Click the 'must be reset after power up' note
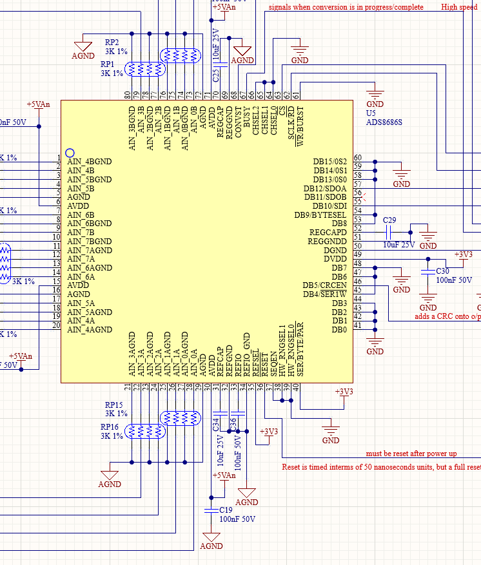481x565 pixels. click(x=411, y=454)
